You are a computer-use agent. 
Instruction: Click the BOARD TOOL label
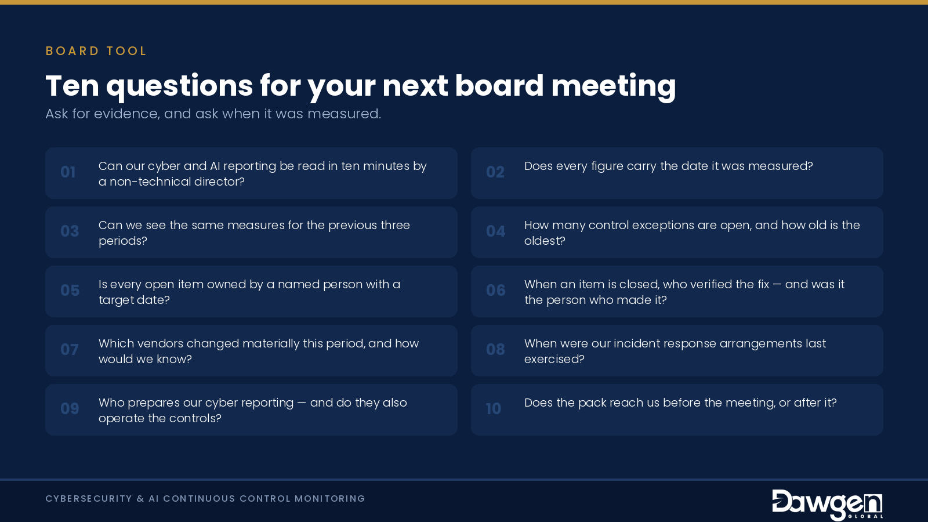pyautogui.click(x=96, y=51)
